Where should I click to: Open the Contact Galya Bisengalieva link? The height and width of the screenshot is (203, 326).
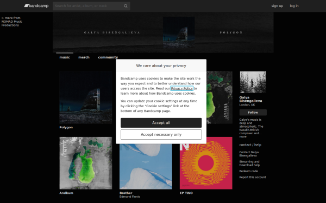[249, 154]
